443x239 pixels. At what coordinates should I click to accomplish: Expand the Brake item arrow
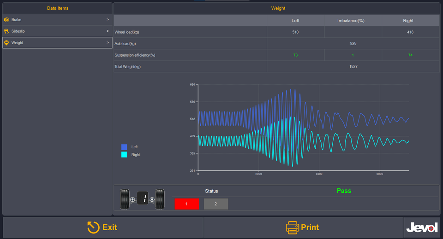(x=108, y=20)
